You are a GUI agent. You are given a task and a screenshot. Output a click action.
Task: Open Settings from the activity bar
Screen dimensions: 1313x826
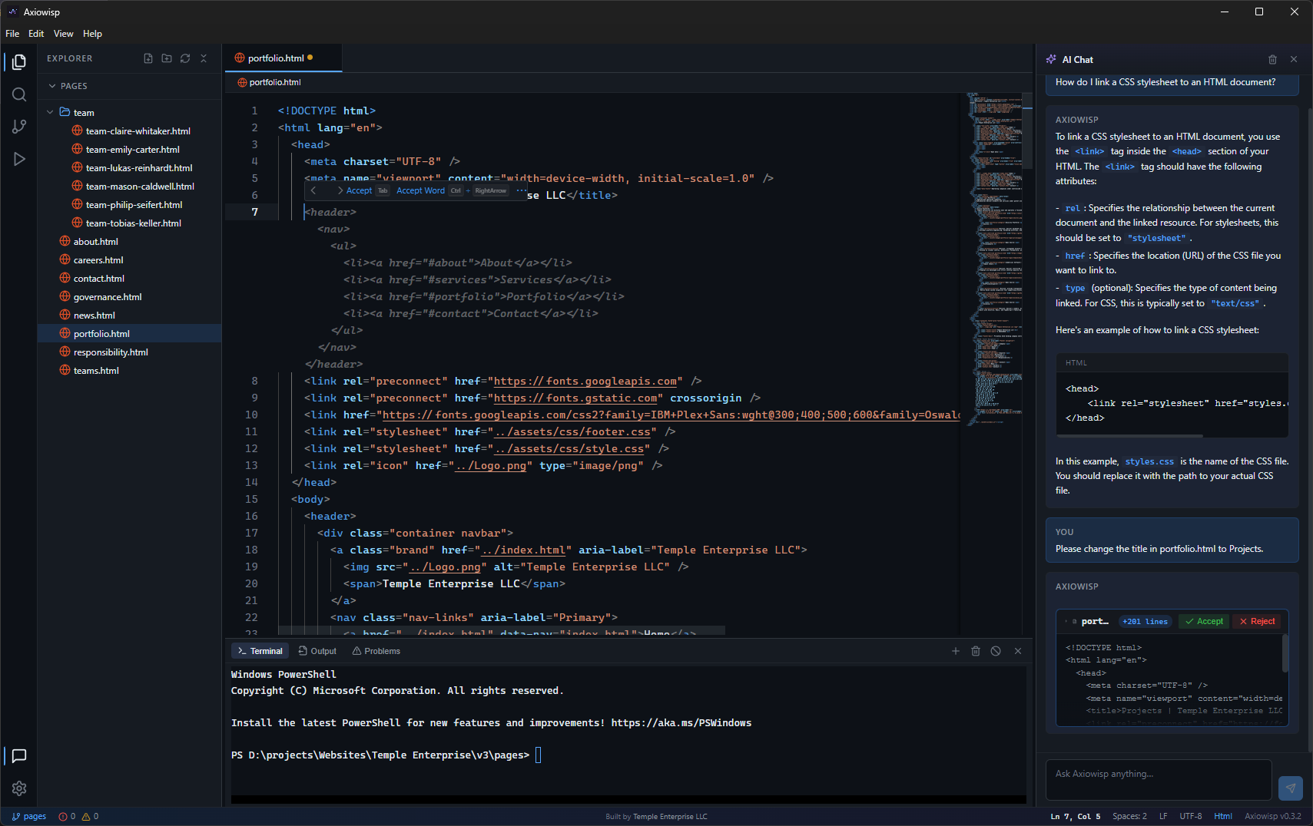(19, 788)
